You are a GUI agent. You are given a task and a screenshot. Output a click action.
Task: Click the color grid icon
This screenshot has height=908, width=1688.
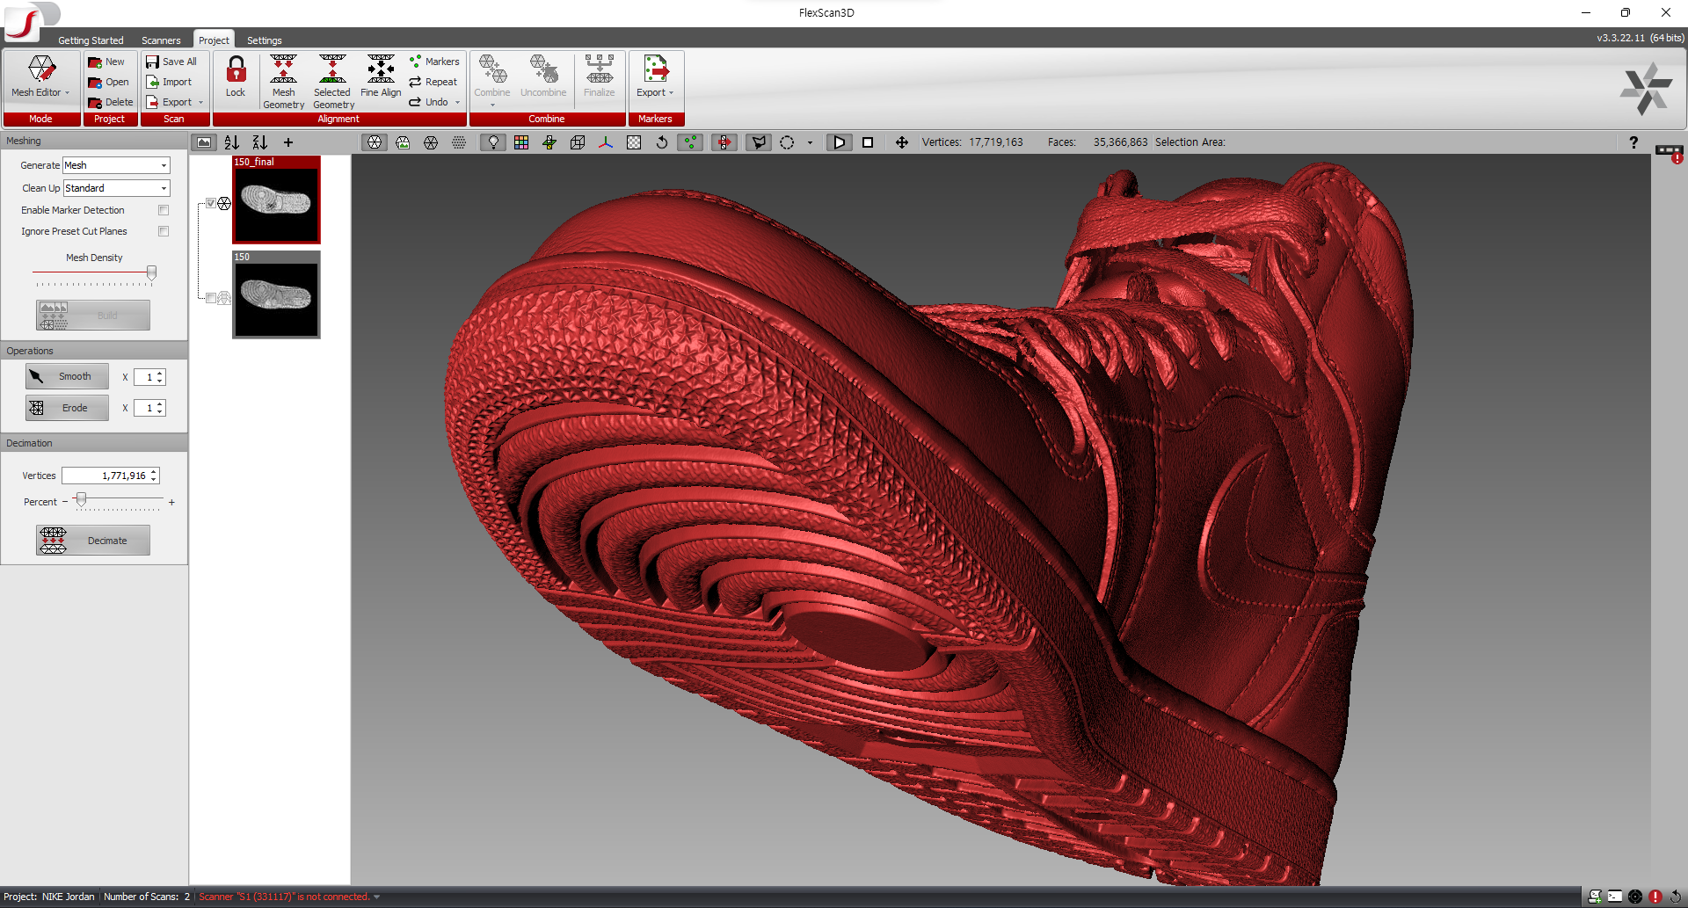[521, 142]
